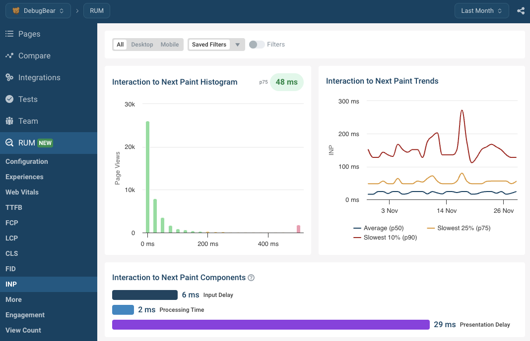Open the Web Vitals submenu item
This screenshot has height=341, width=530.
pyautogui.click(x=22, y=192)
